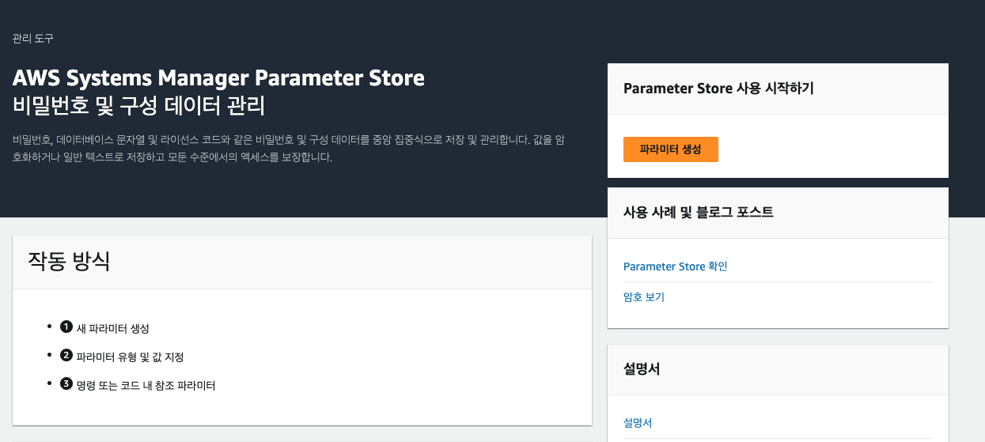The image size is (985, 442).
Task: Click the number 3 circle icon
Action: click(x=66, y=384)
